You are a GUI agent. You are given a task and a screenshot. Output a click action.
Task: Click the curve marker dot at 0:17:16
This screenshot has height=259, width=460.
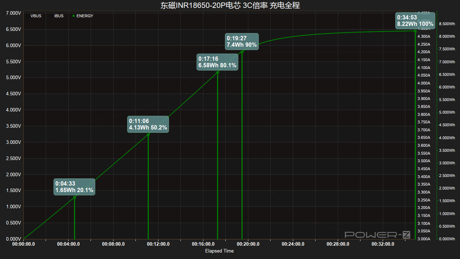tap(217, 72)
